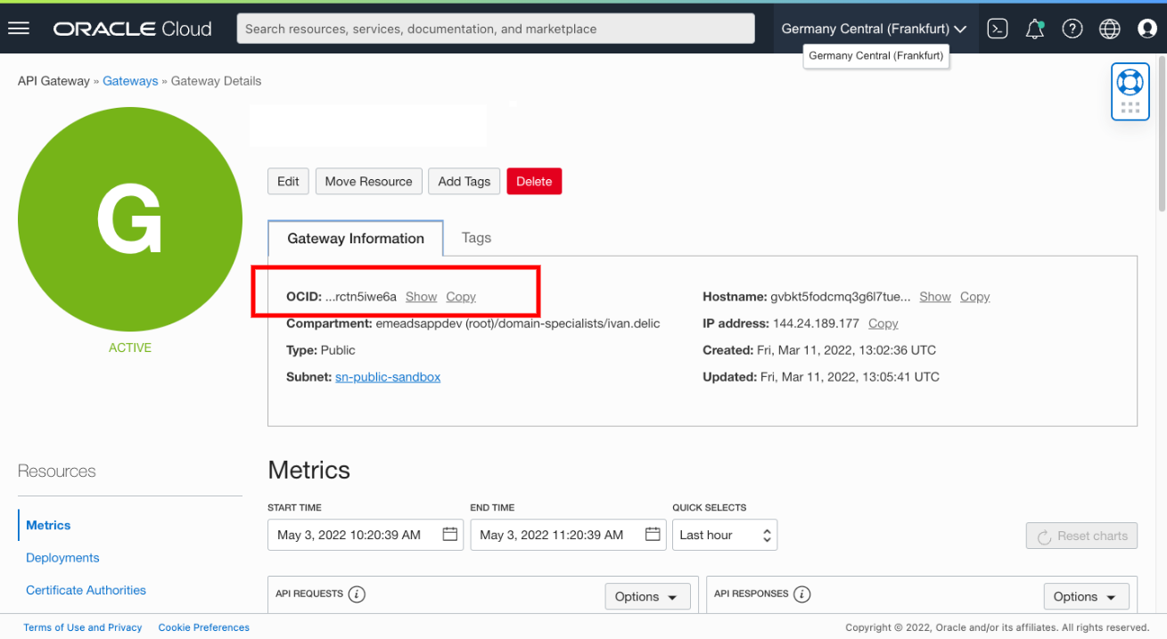Launch the Cloud Shell terminal
The height and width of the screenshot is (639, 1167).
tap(997, 28)
